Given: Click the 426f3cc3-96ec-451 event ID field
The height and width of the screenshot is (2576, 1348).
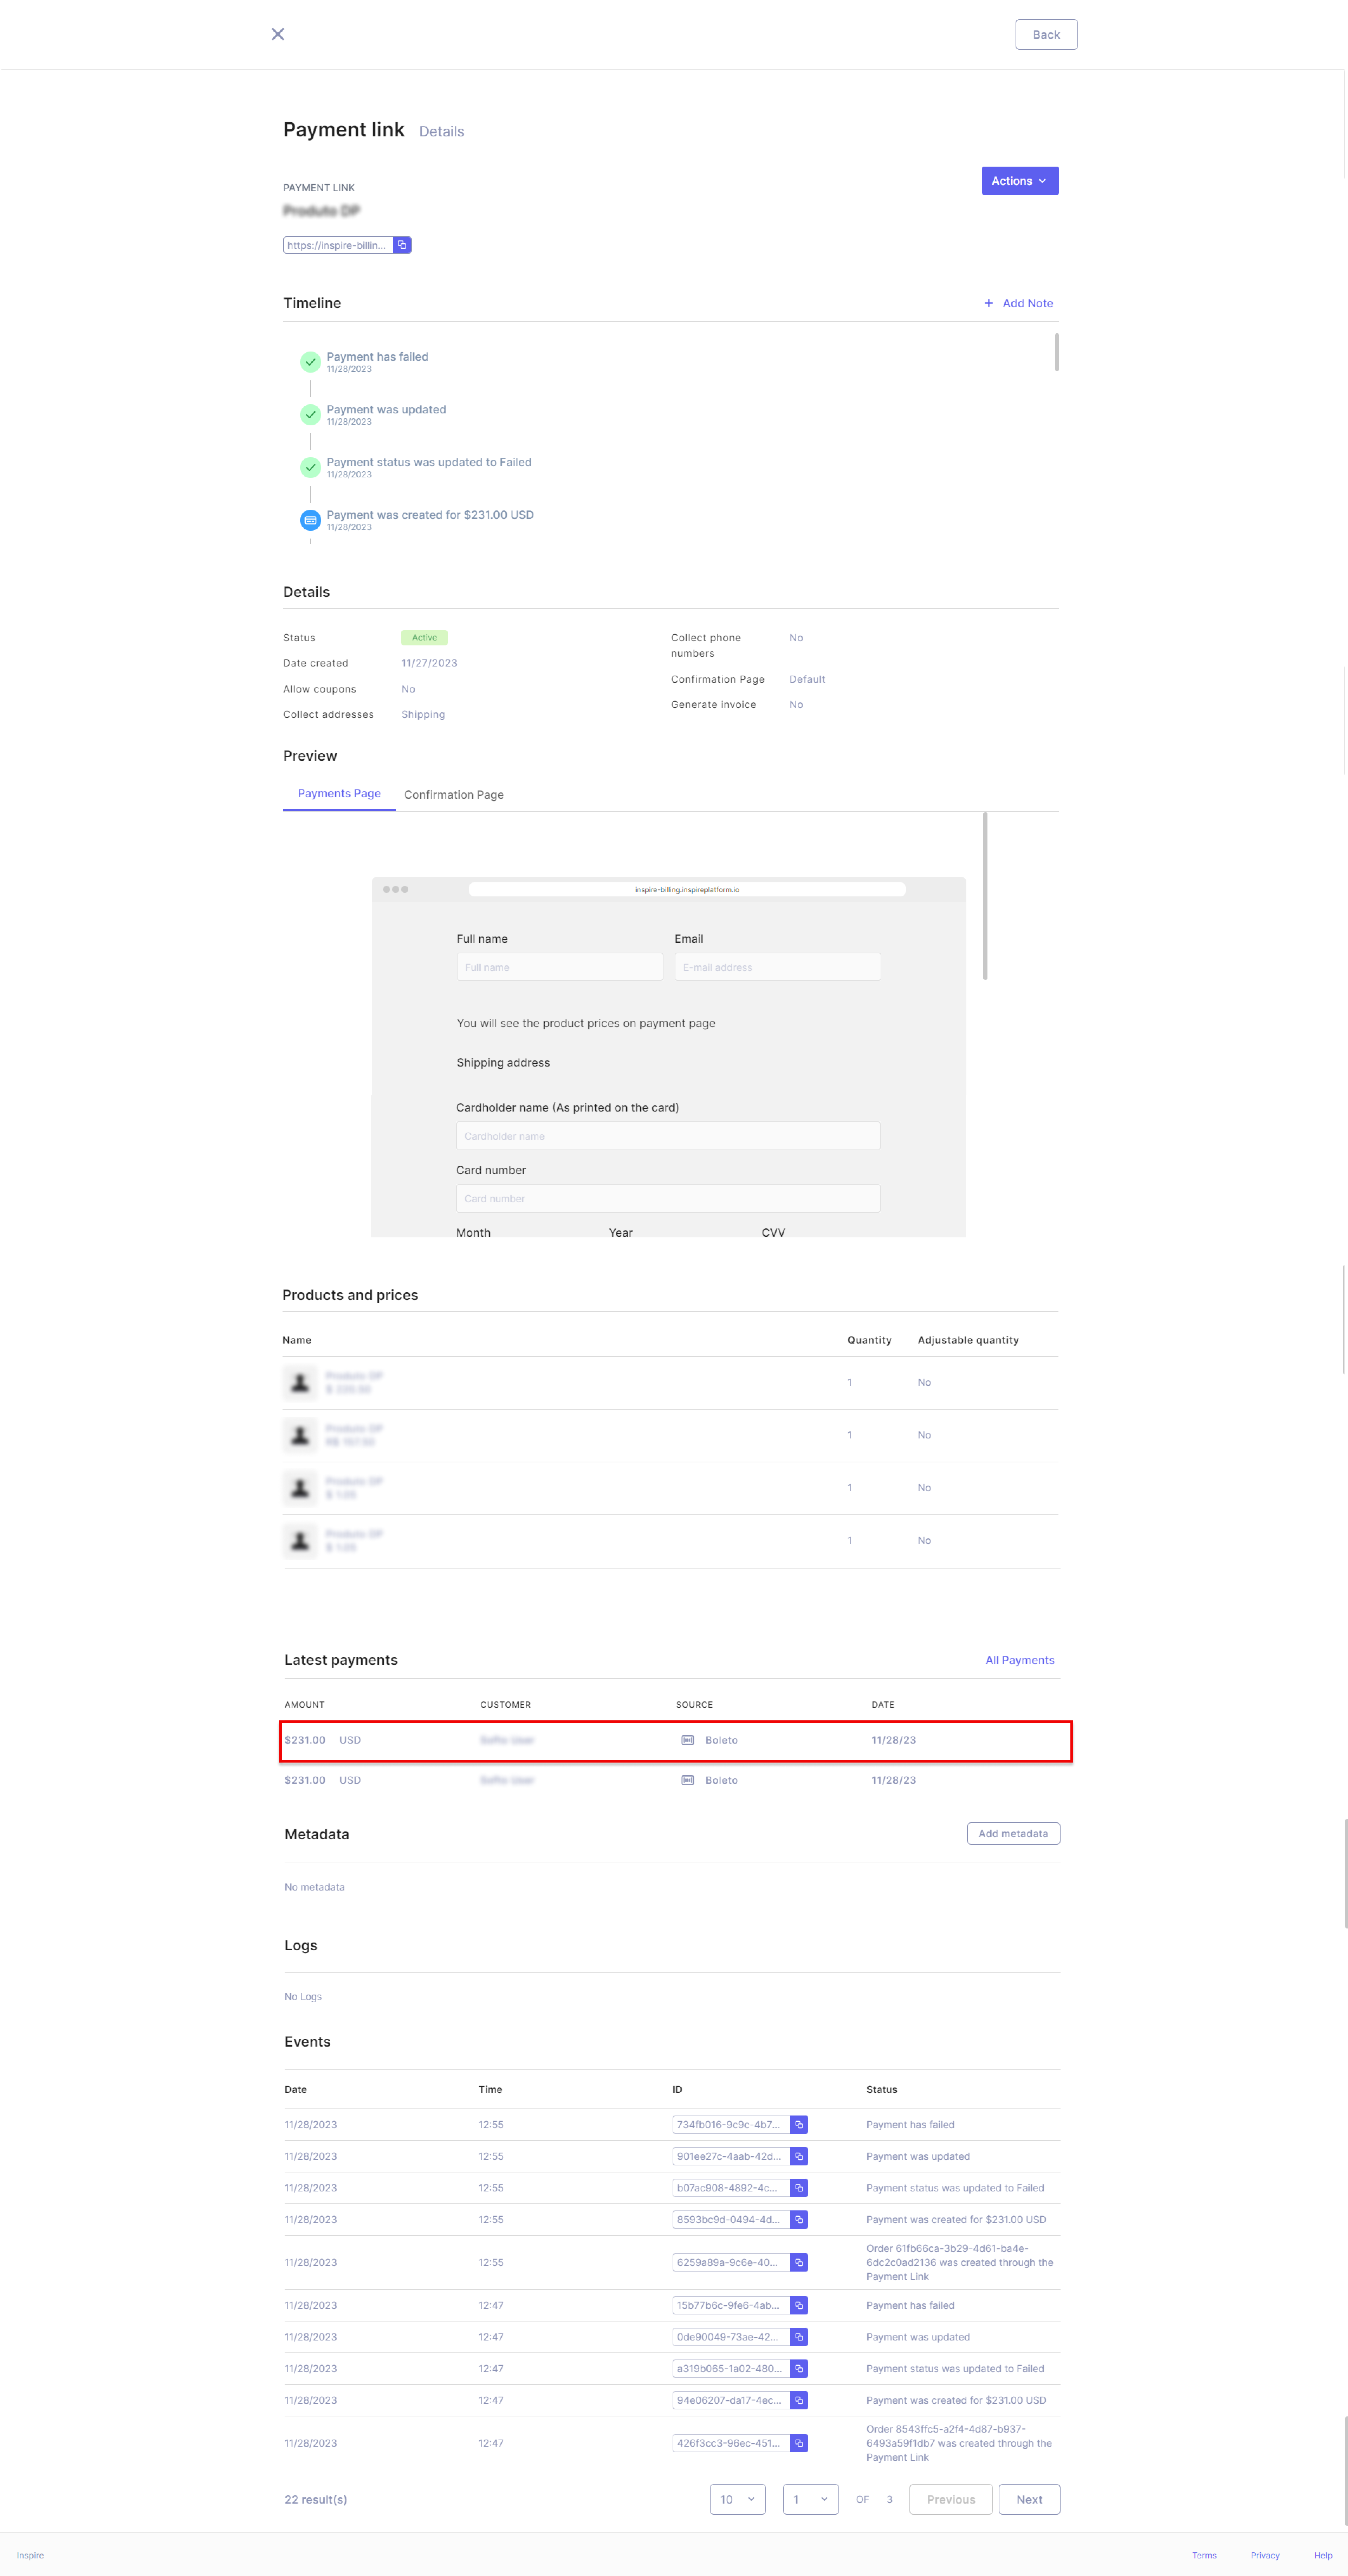Looking at the screenshot, I should click(x=731, y=2443).
